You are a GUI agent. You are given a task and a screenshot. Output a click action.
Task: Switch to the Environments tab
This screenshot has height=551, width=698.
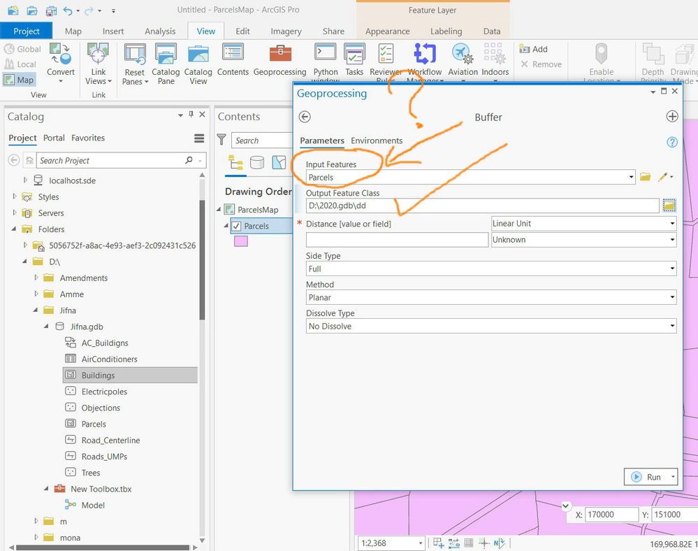coord(377,141)
